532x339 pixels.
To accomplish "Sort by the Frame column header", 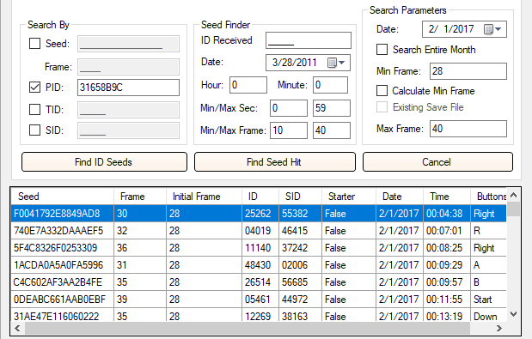I will (140, 197).
